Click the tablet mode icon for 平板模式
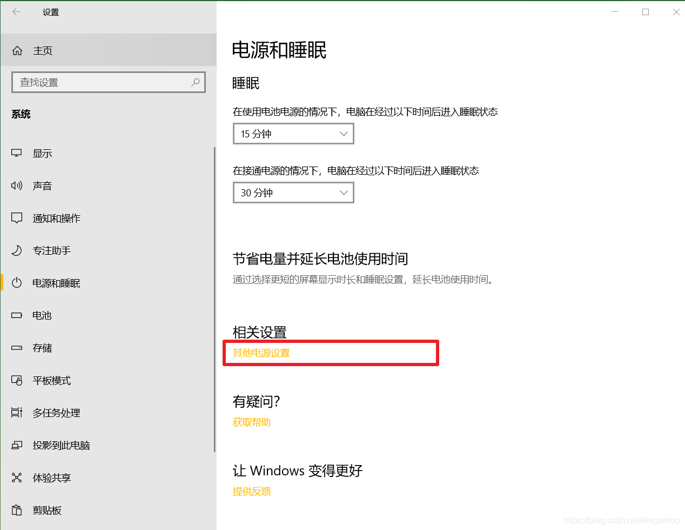This screenshot has width=685, height=530. click(x=17, y=380)
